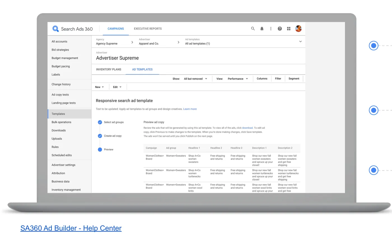Click the Ad group column header

coord(171,148)
